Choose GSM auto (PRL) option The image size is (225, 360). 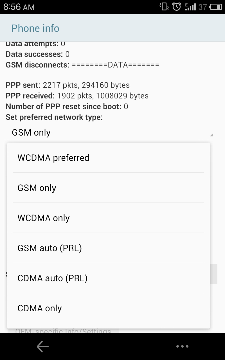point(108,248)
